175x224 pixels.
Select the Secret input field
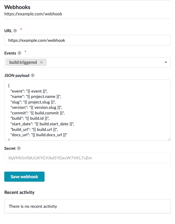(87, 157)
